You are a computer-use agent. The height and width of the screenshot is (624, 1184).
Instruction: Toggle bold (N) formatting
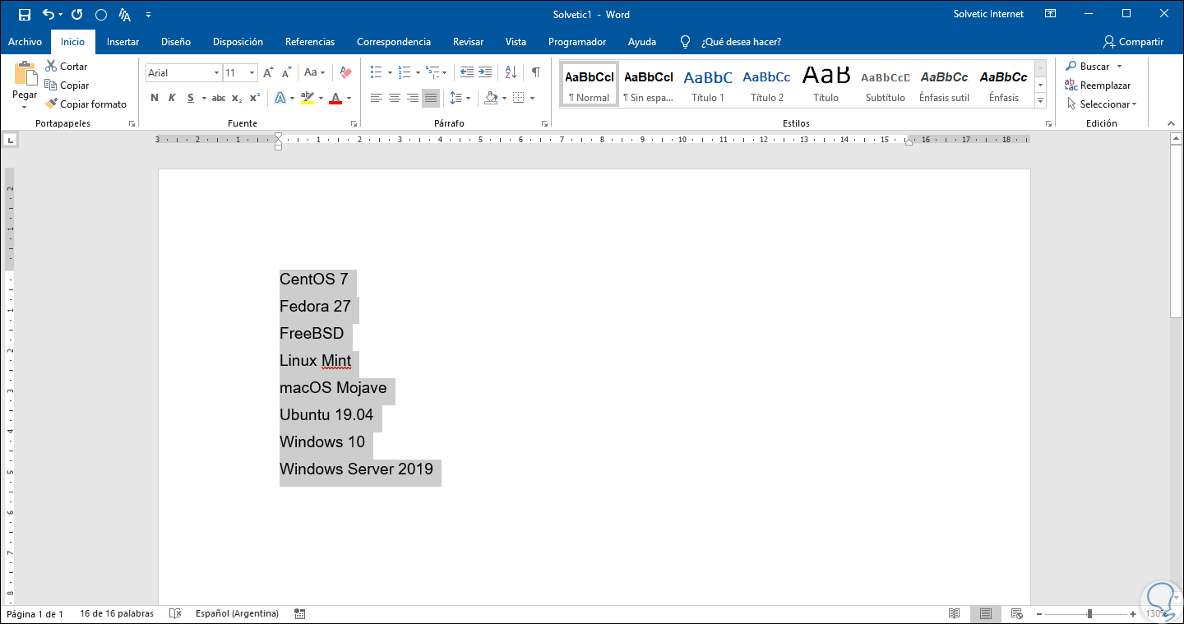[x=155, y=98]
